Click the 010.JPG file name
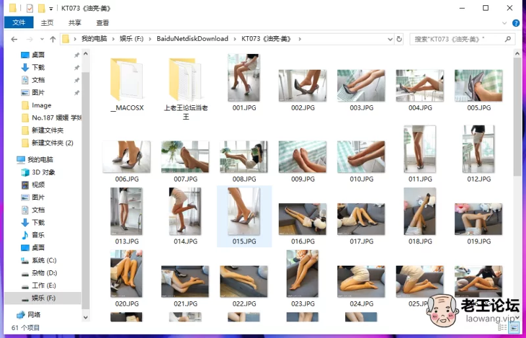526x338 pixels. (362, 180)
